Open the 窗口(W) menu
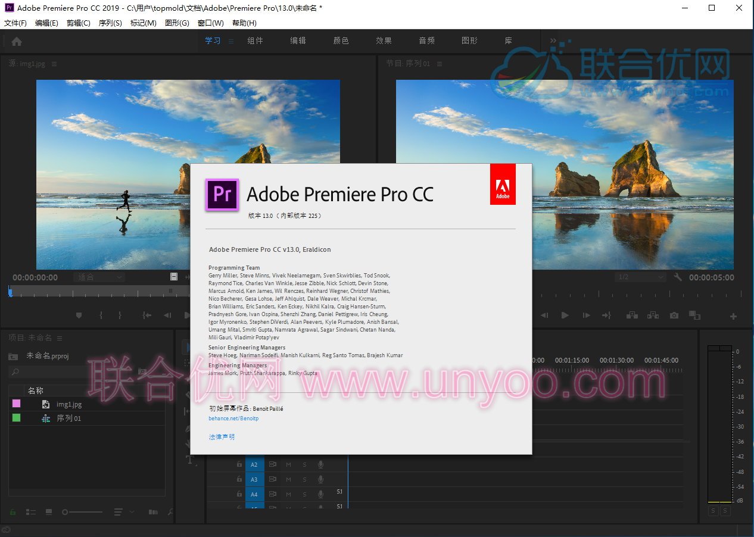754x537 pixels. coord(211,23)
